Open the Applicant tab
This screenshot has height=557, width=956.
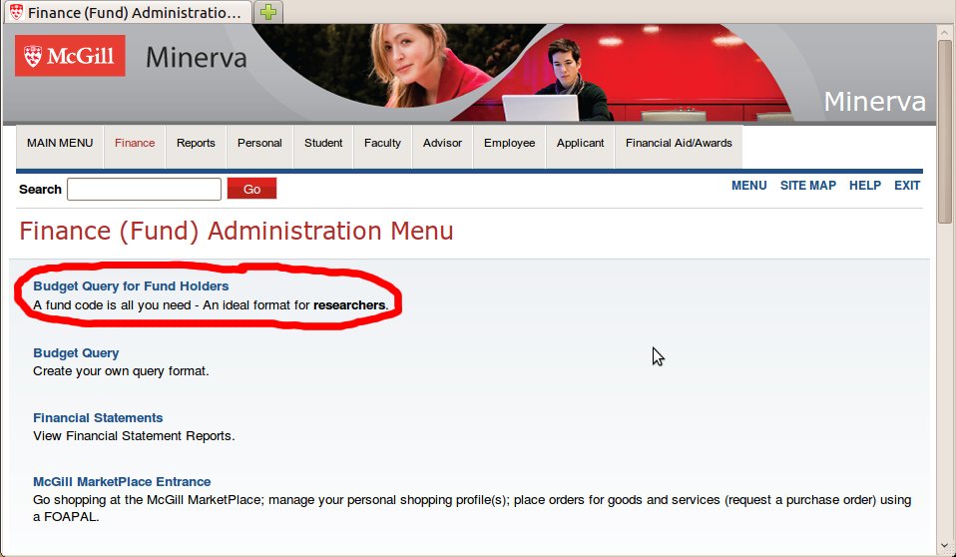point(580,144)
